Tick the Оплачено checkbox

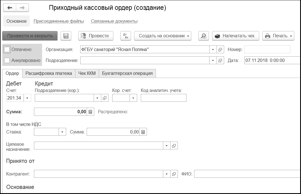[x=7, y=50]
